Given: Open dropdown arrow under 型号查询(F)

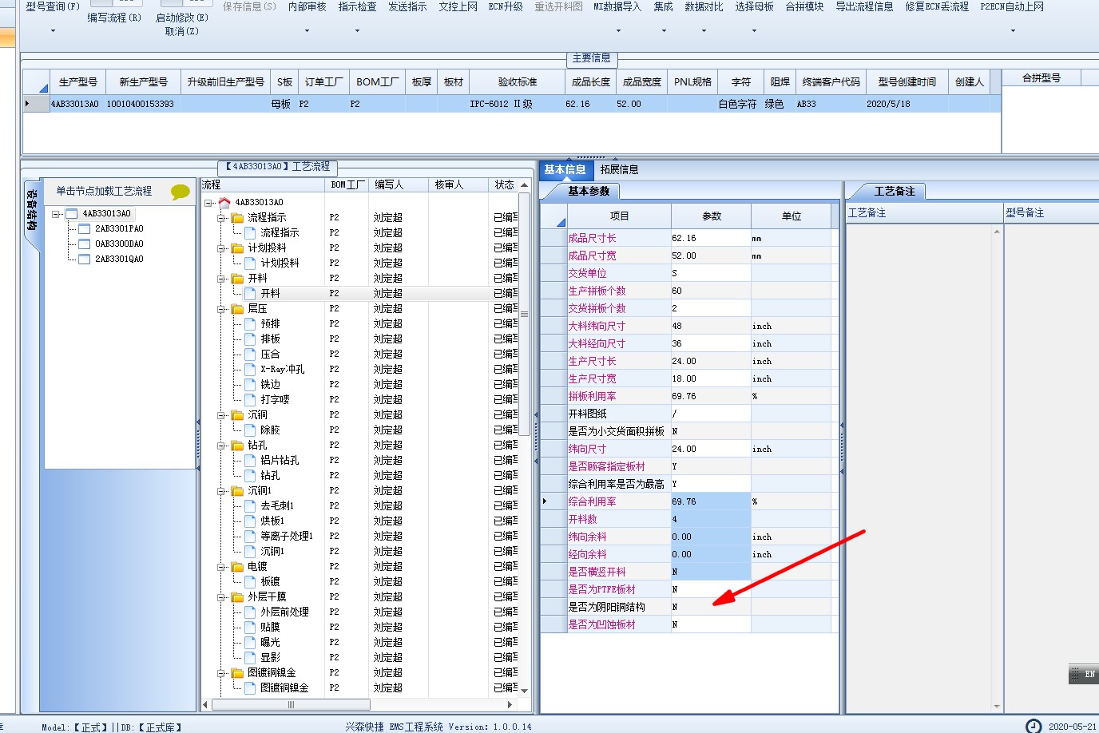Looking at the screenshot, I should (53, 31).
